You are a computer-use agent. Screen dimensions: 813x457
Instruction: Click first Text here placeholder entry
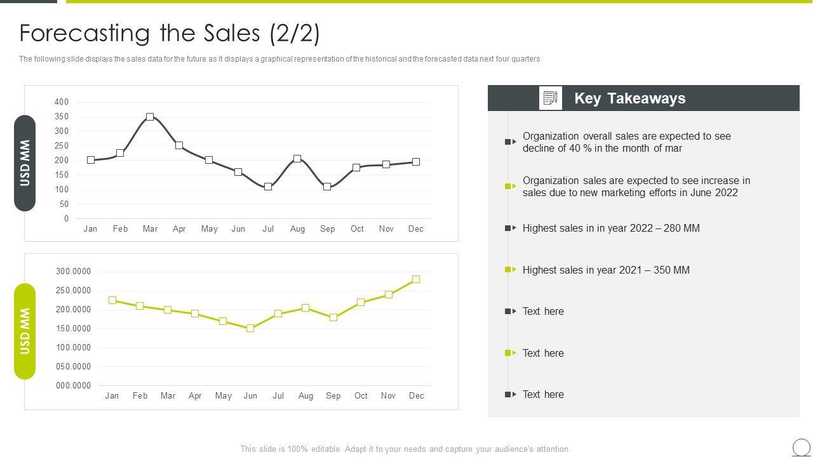(x=543, y=312)
